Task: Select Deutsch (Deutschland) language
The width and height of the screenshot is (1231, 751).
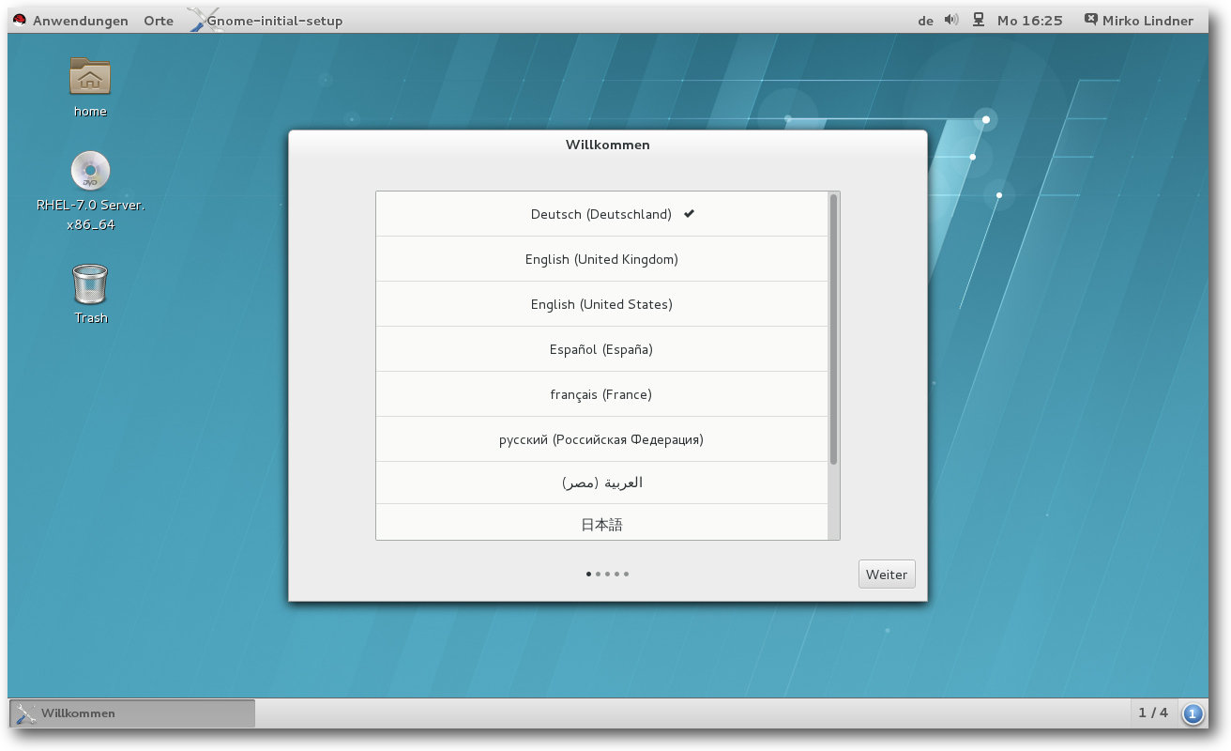Action: tap(601, 214)
